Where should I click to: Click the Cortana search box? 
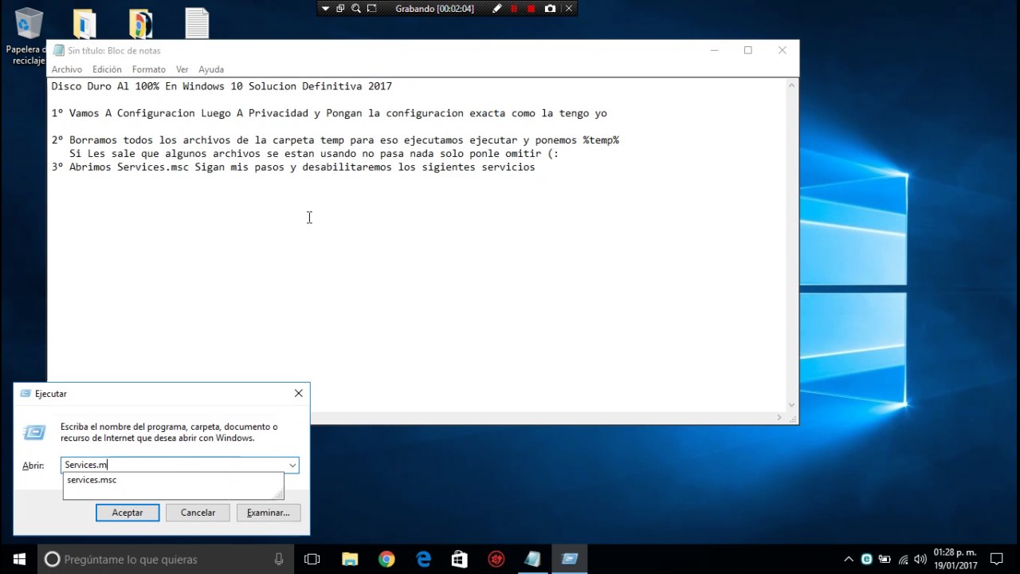166,559
